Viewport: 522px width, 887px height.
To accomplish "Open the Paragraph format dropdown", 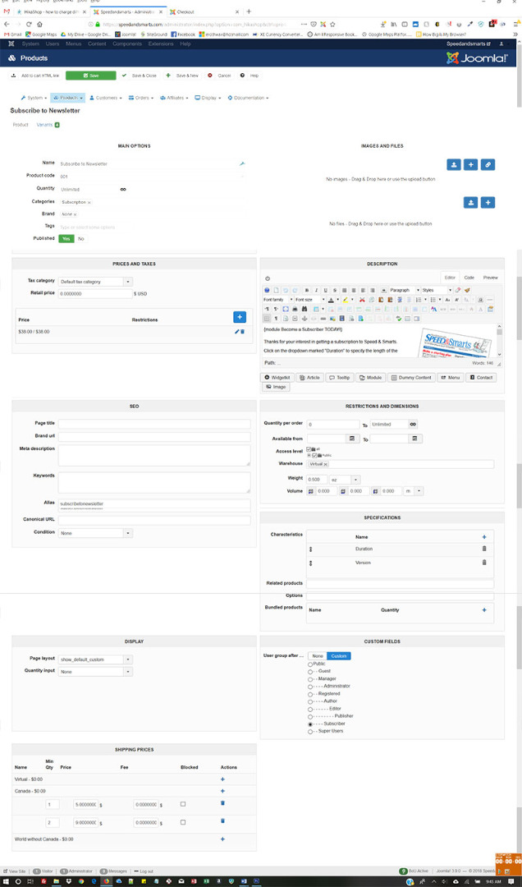I will pos(405,290).
